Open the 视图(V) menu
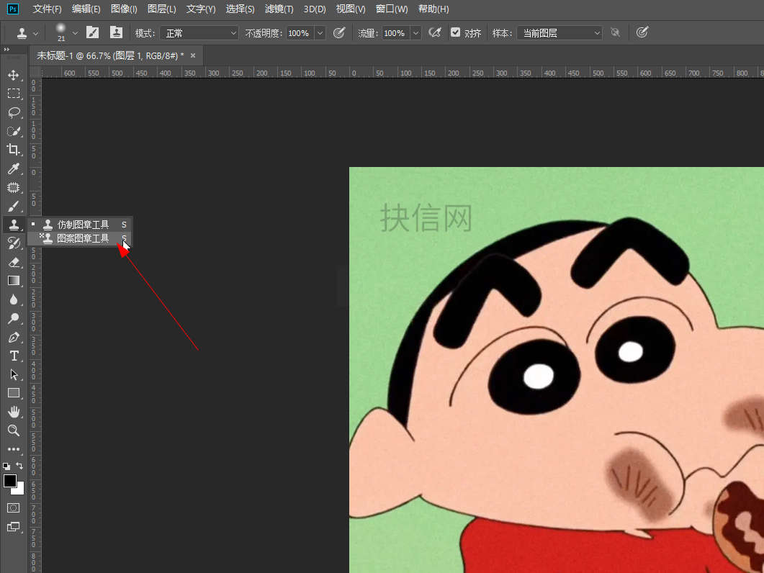The height and width of the screenshot is (573, 764). pyautogui.click(x=351, y=9)
